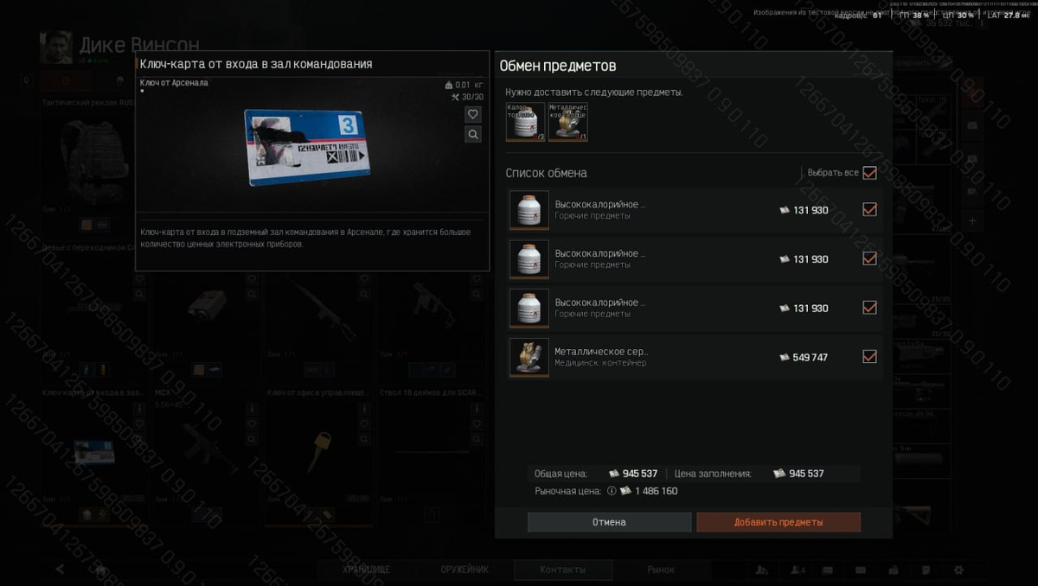Toggle the 'Выбрать все' checkbox

(870, 173)
